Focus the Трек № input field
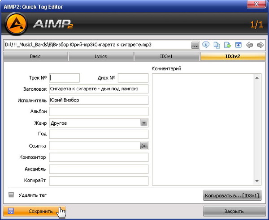The width and height of the screenshot is (269, 220). click(64, 78)
